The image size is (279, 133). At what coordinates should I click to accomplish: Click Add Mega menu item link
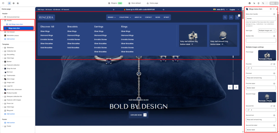click(x=16, y=24)
